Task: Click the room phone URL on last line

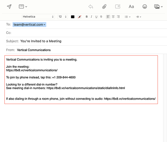Action: pos(130,99)
